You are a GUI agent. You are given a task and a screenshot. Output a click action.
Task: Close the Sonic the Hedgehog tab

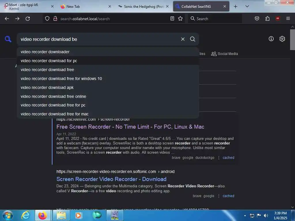point(167,6)
